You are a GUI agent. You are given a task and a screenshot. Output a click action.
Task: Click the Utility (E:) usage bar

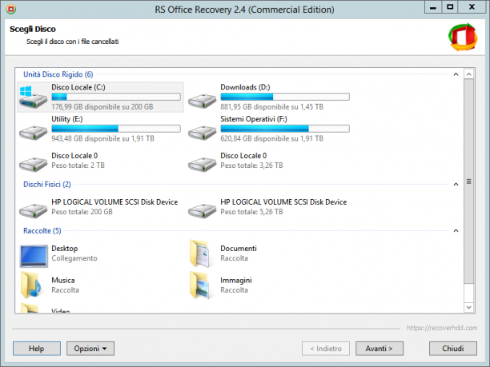point(116,129)
